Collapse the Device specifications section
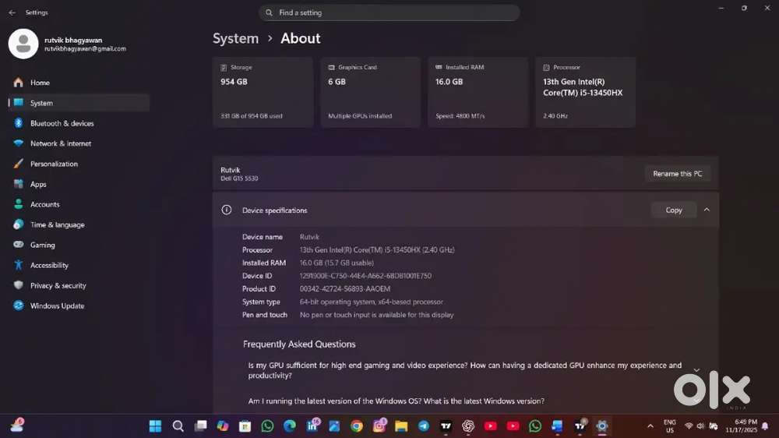This screenshot has width=779, height=438. pyautogui.click(x=707, y=210)
